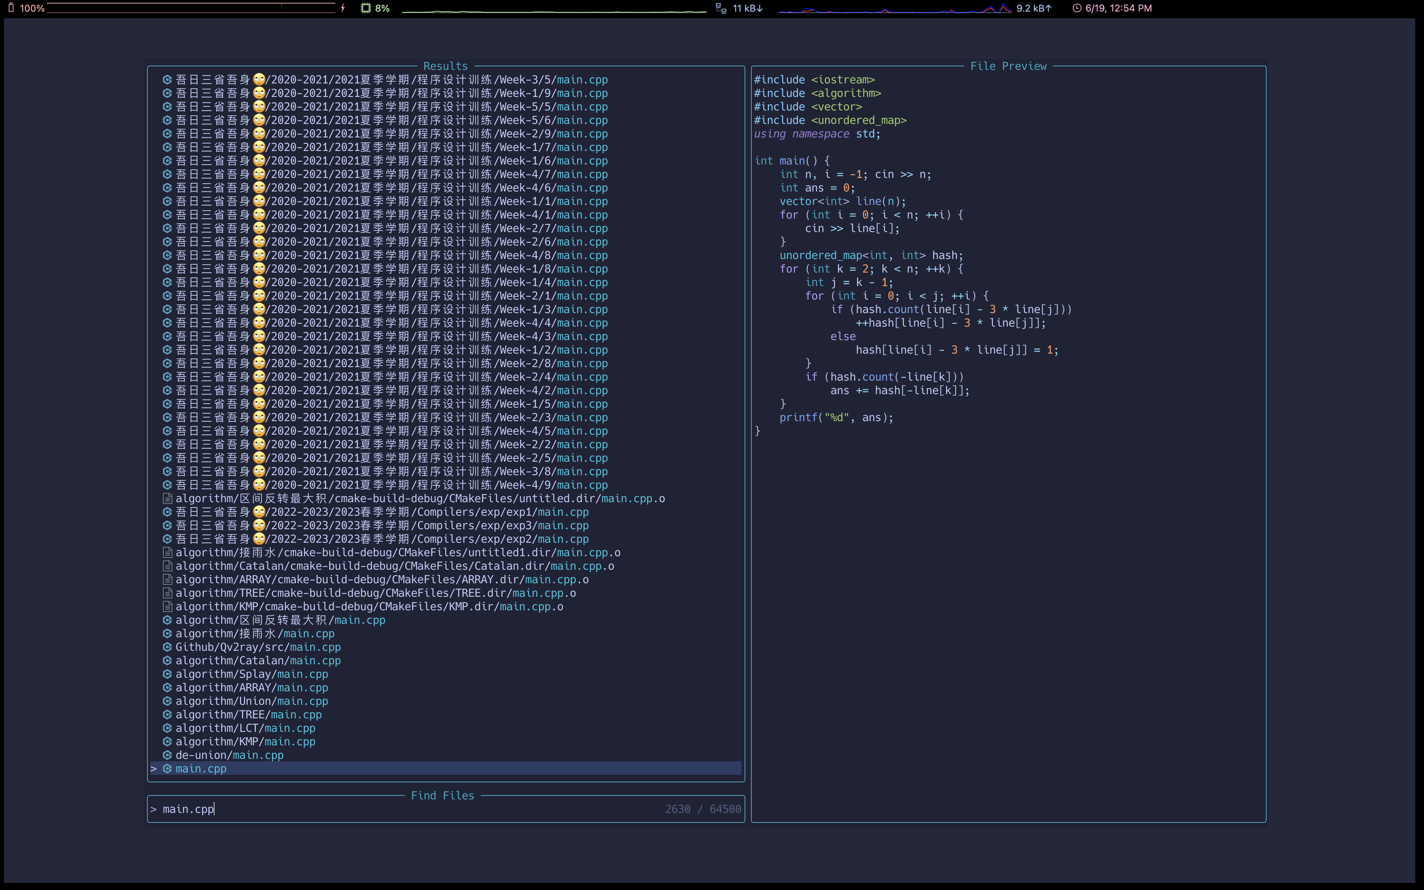Screen dimensions: 1424x890
Task: Click the file icon of the ARRAY.dir/main.cpp.o row
Action: click(167, 580)
